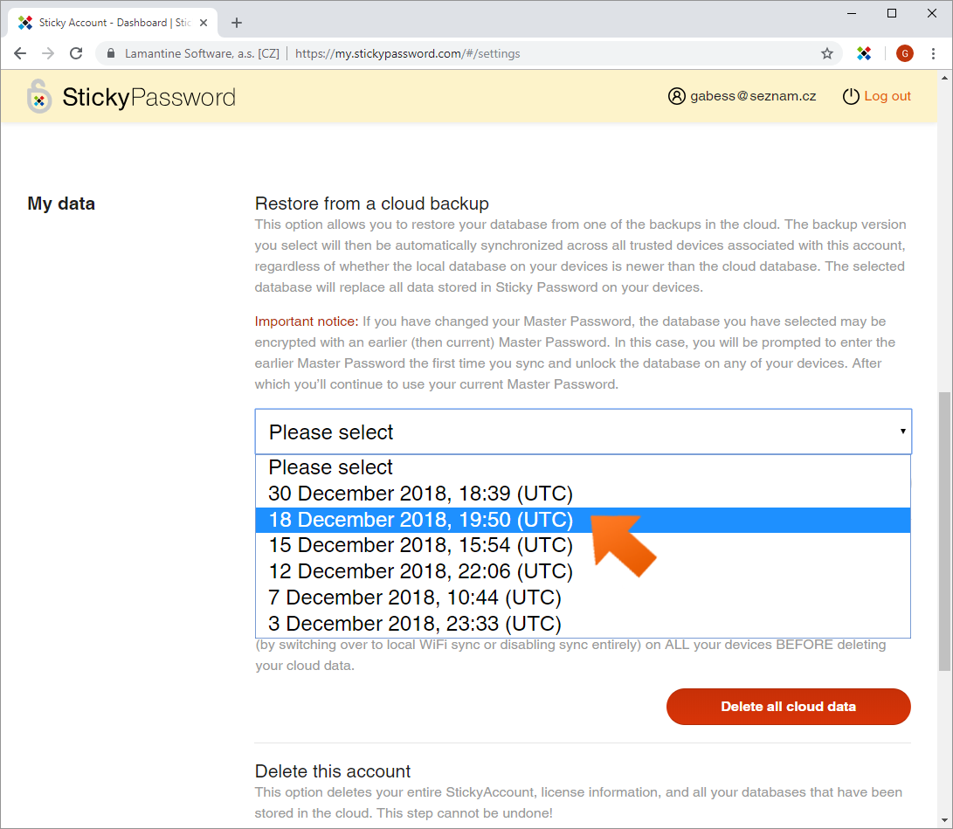Screen dimensions: 953x829
Task: Click the site security padlock icon
Action: [x=111, y=53]
